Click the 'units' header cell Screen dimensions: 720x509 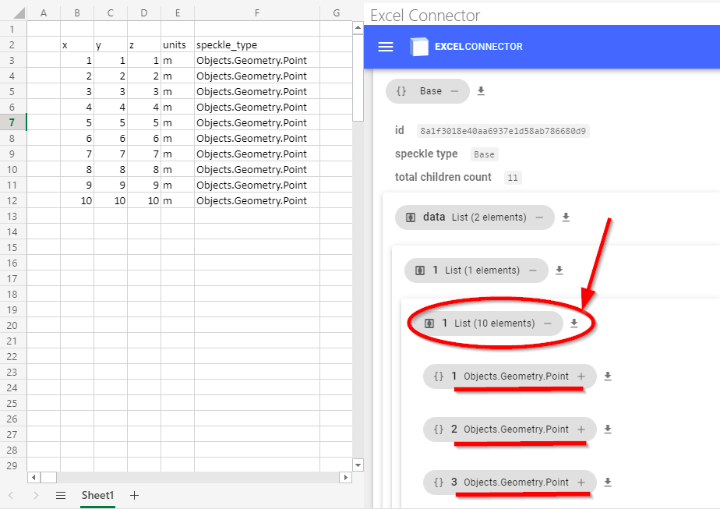[x=178, y=44]
